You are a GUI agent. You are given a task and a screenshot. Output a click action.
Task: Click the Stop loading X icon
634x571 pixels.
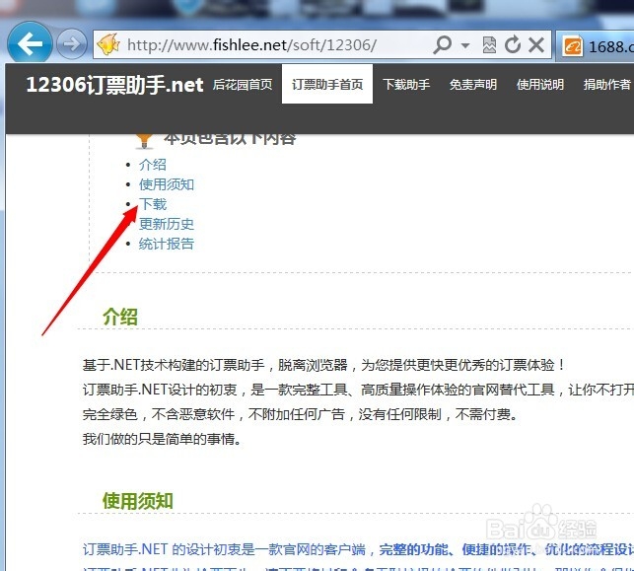[x=536, y=45]
